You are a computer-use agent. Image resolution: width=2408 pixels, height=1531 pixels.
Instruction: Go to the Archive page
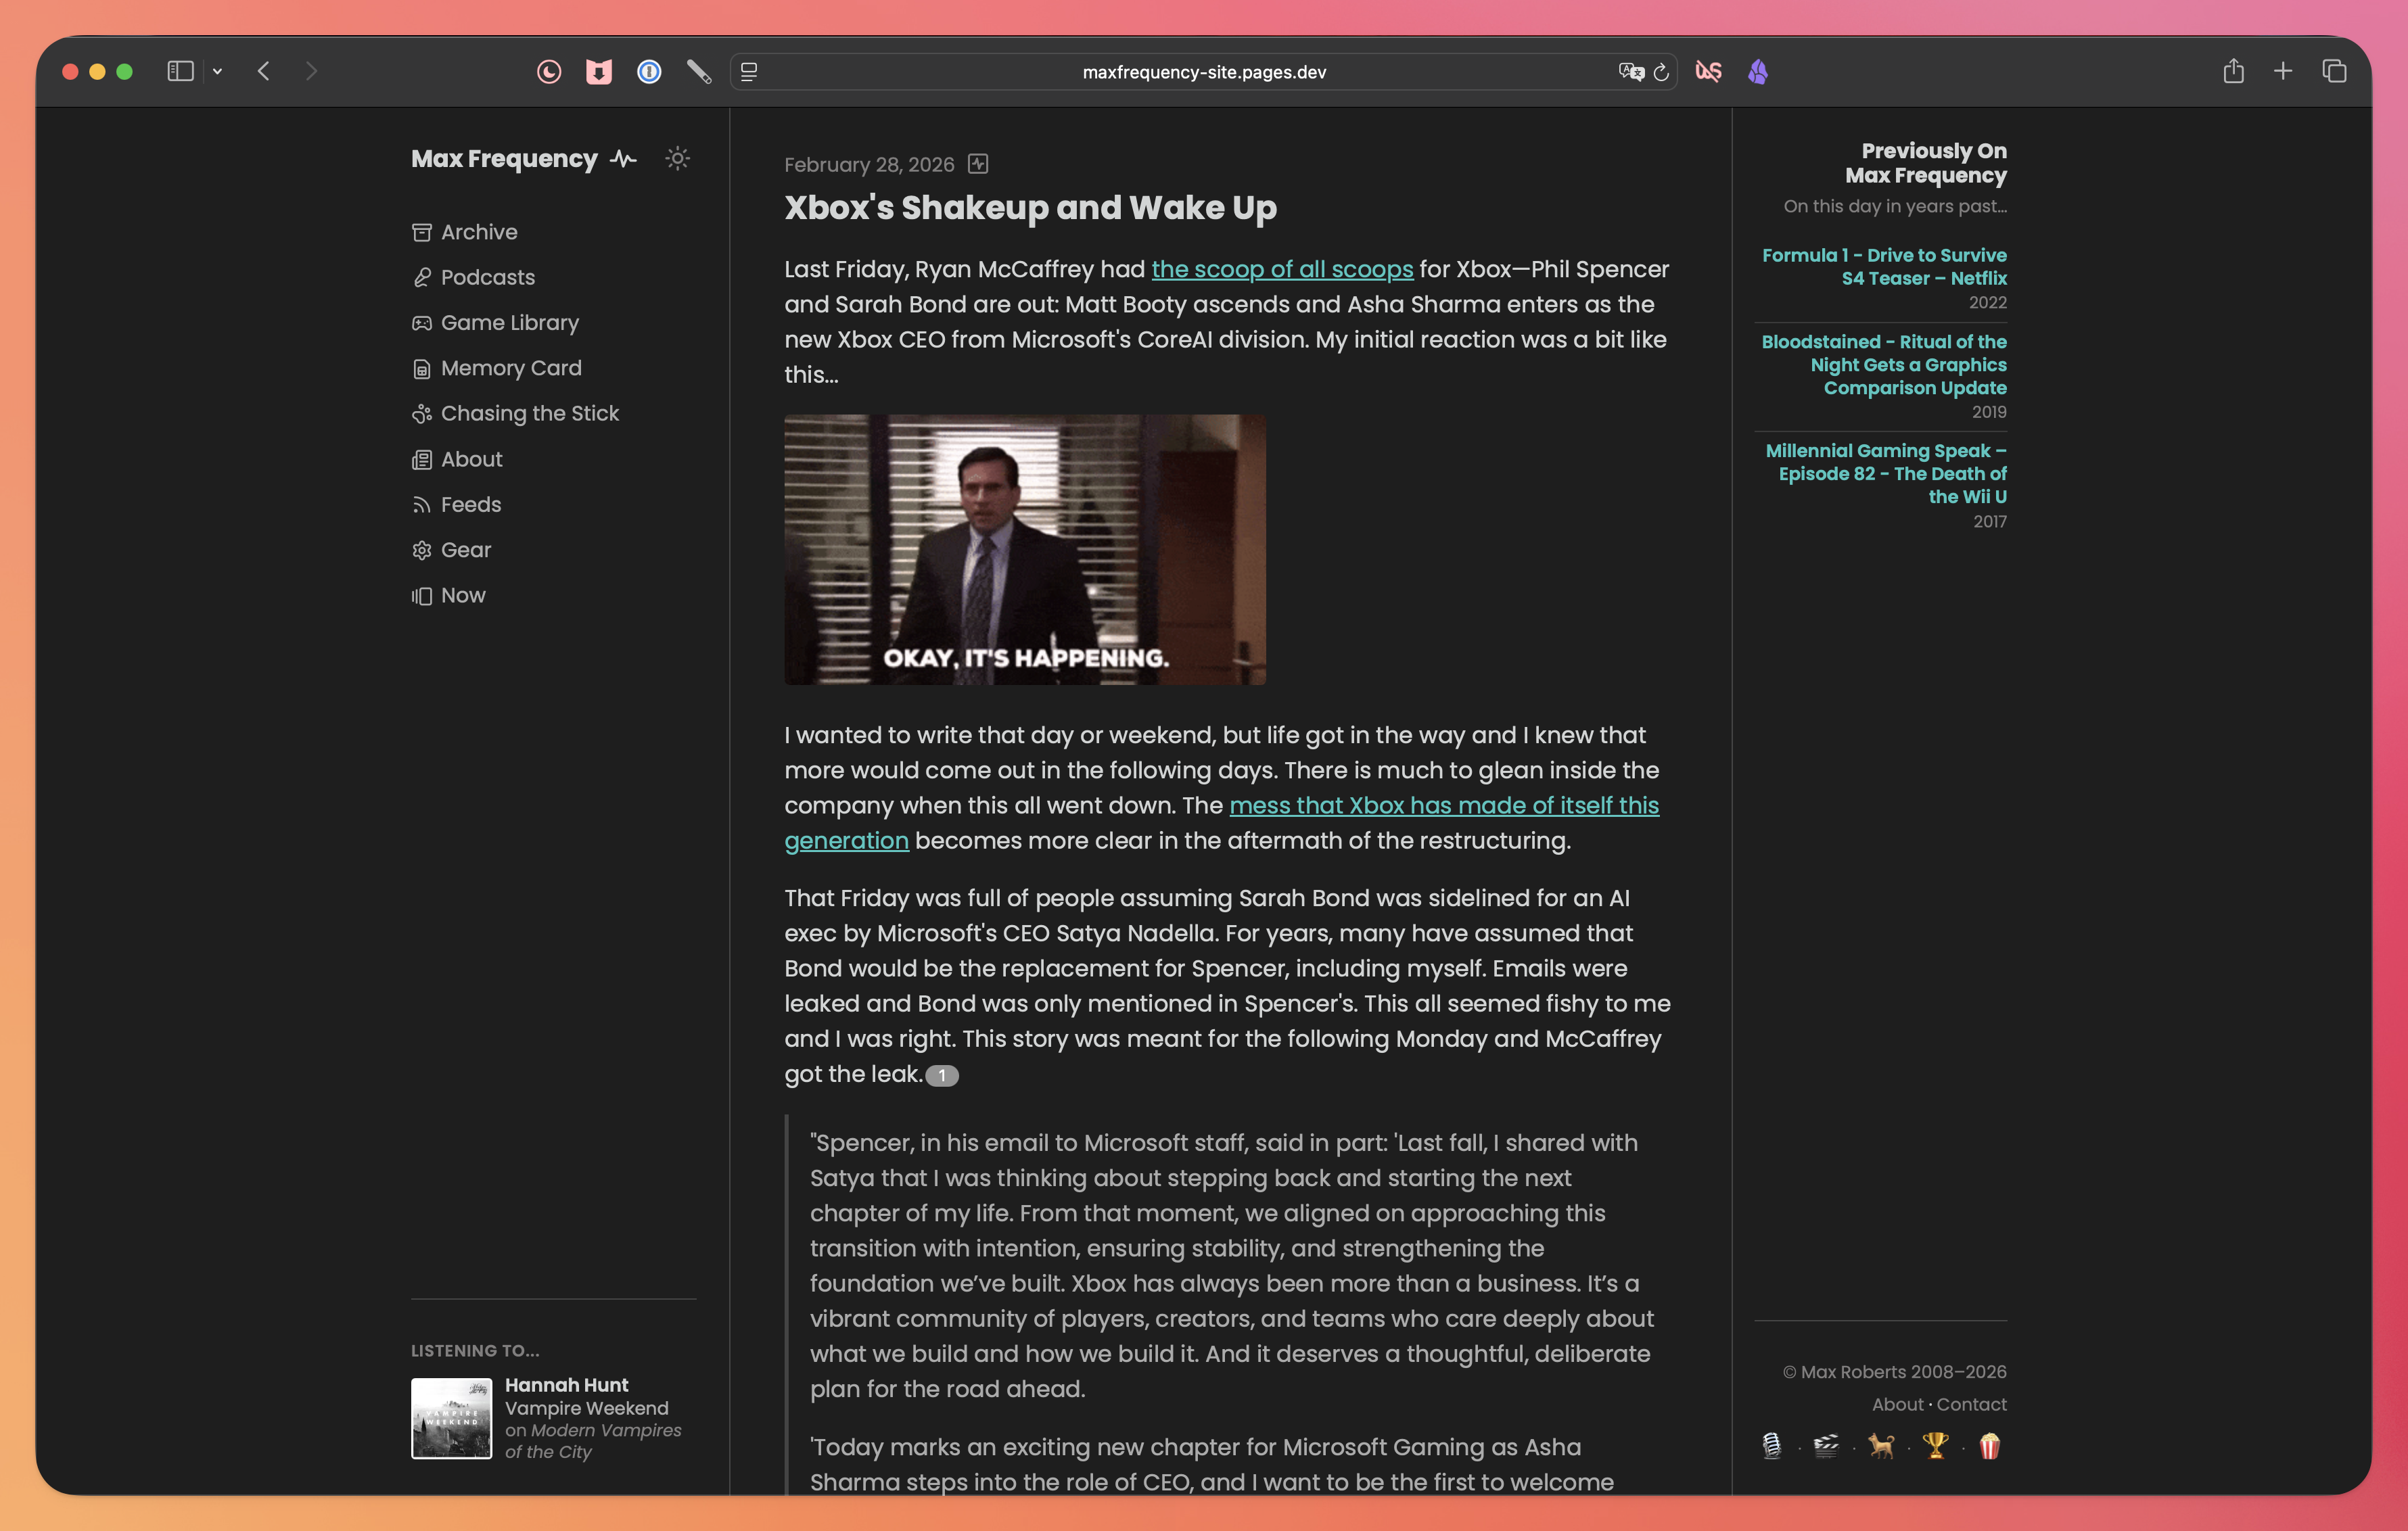coord(479,231)
